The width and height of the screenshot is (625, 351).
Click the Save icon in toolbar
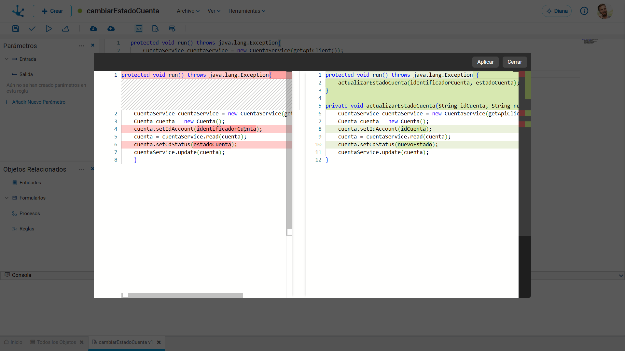(x=15, y=29)
